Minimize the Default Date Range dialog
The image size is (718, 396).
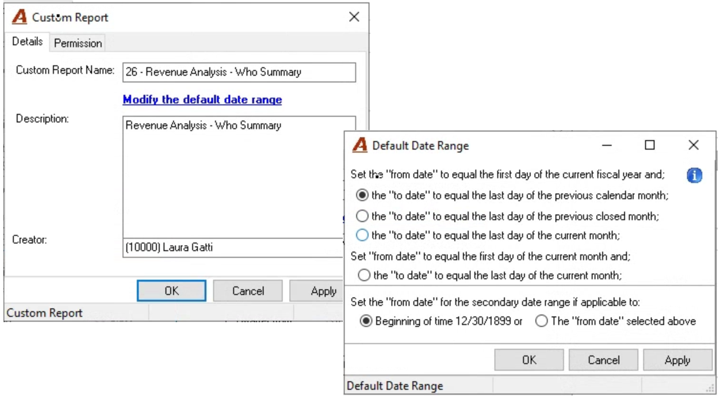coord(606,145)
